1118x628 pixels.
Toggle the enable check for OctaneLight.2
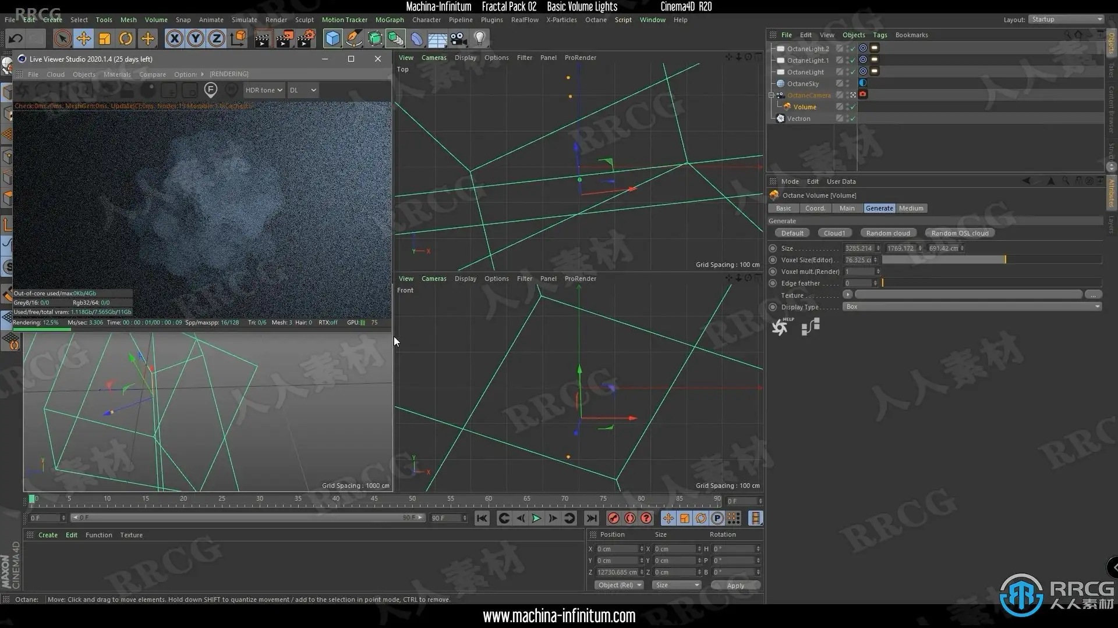tap(853, 49)
